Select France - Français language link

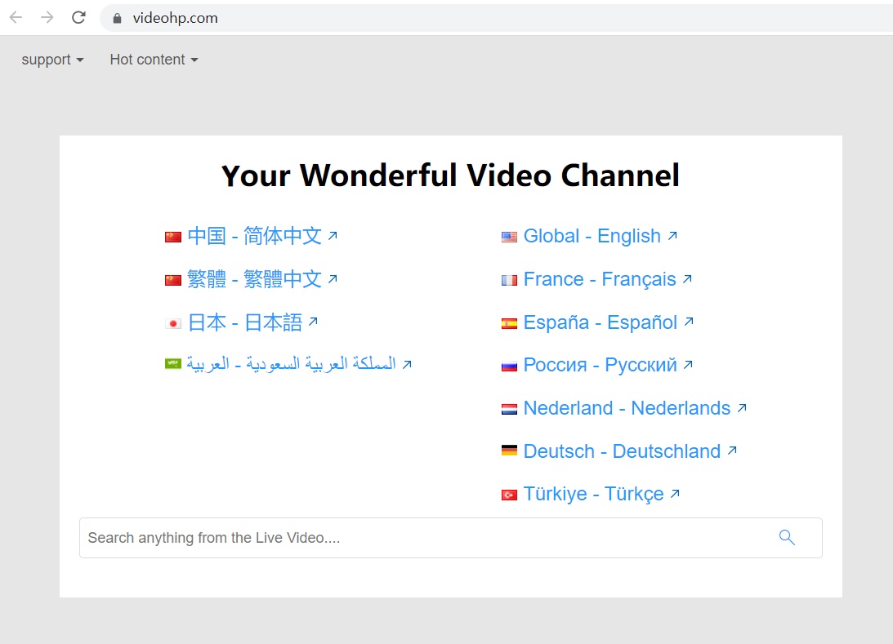(x=599, y=279)
